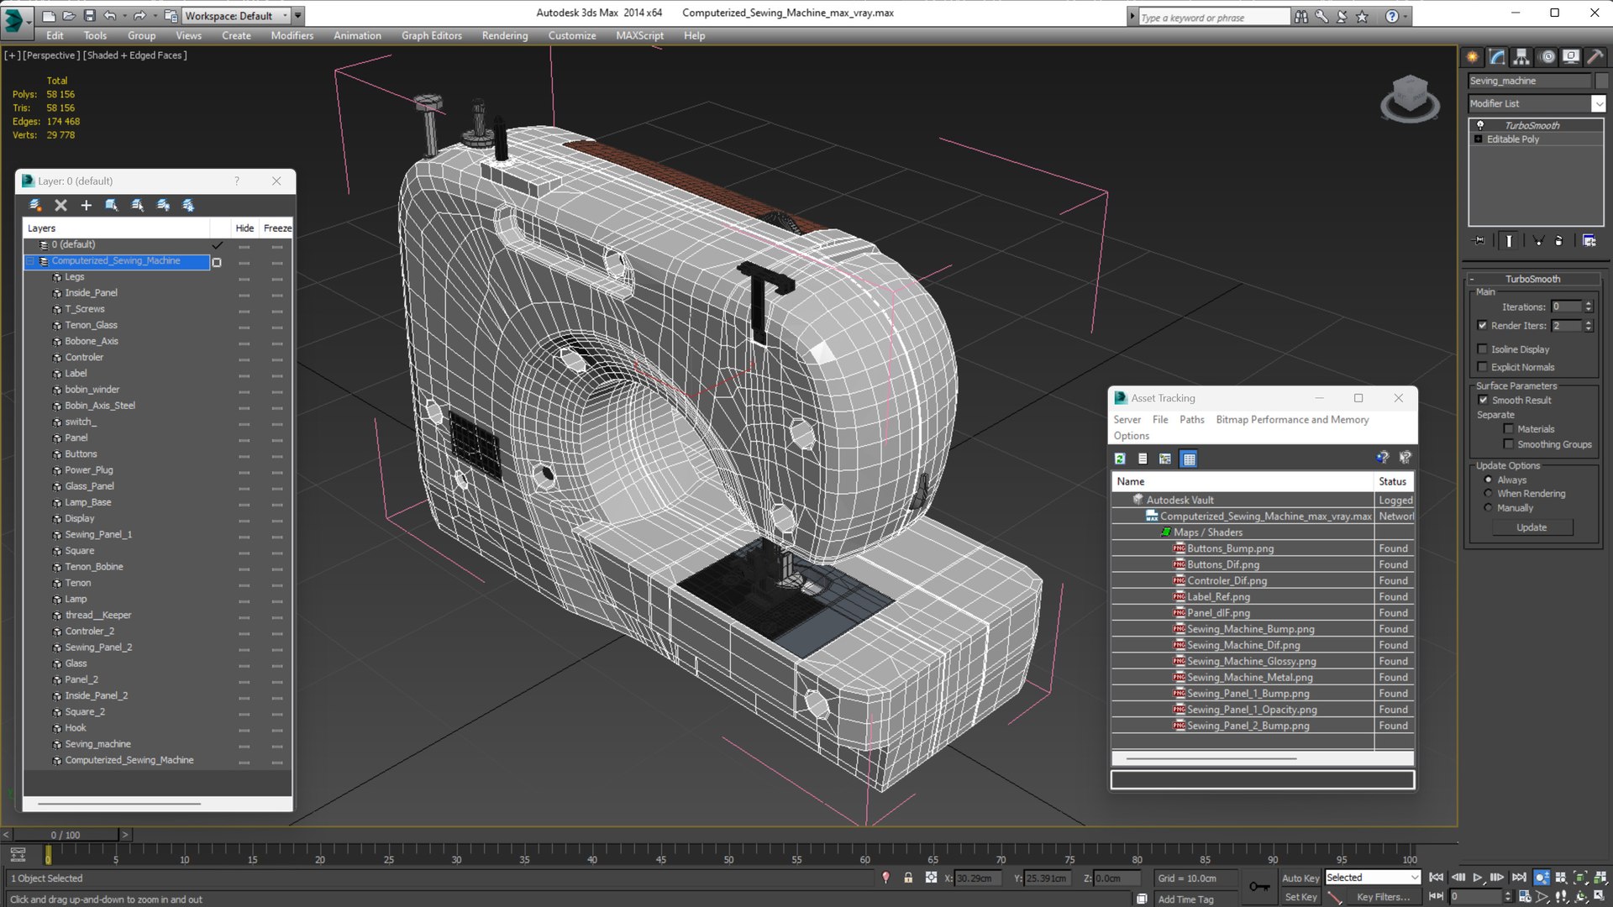1613x907 pixels.
Task: Click the Auto Key button
Action: (1300, 878)
